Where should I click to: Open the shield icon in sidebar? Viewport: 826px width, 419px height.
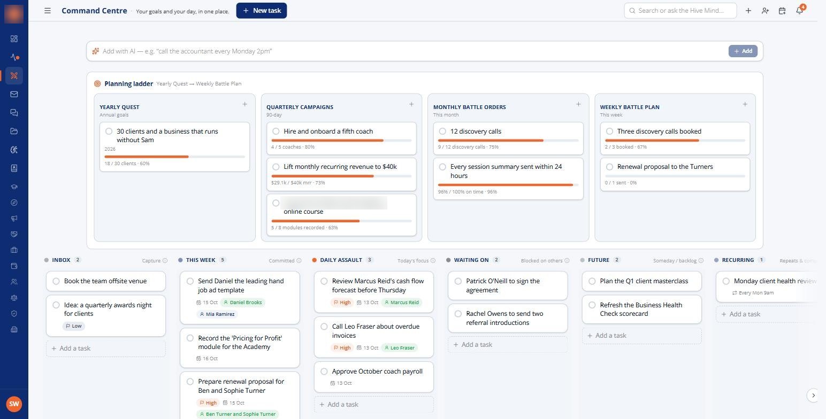point(14,314)
